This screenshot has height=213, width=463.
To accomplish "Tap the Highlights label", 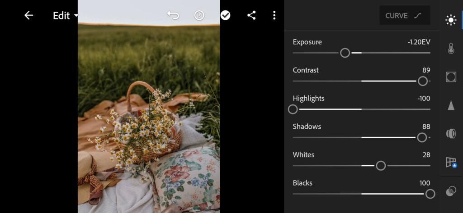I will (308, 99).
